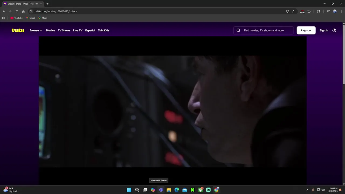
Task: Open the browser home page icon
Action: (x=23, y=11)
